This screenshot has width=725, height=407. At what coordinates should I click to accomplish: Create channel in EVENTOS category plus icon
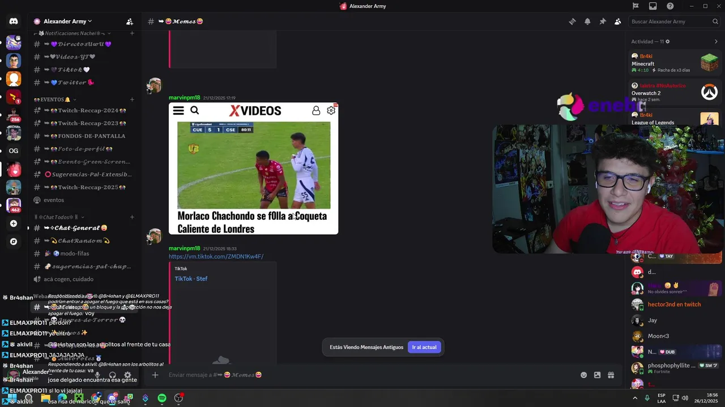pyautogui.click(x=132, y=99)
